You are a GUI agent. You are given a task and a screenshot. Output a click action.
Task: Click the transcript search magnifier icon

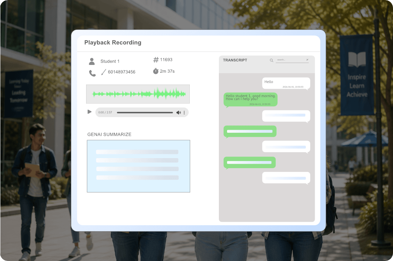point(271,60)
